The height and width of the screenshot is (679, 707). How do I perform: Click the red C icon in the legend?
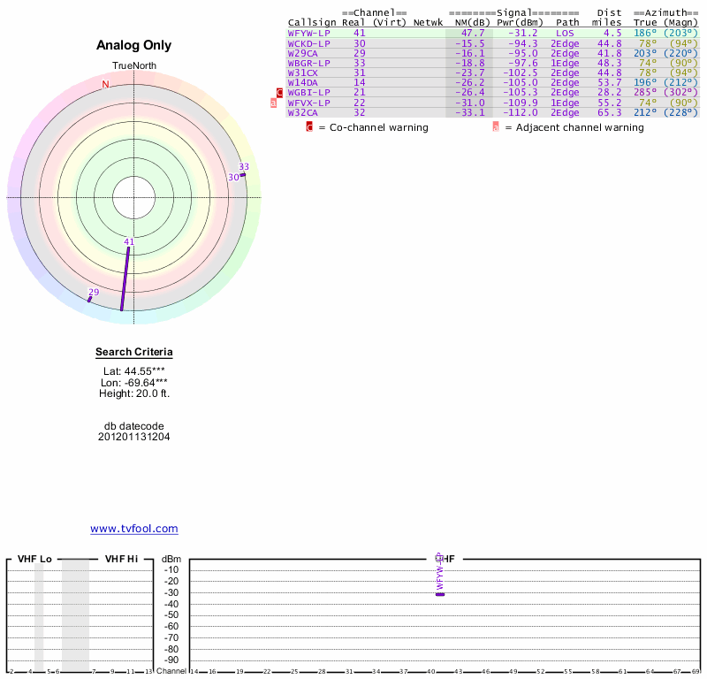[x=309, y=127]
